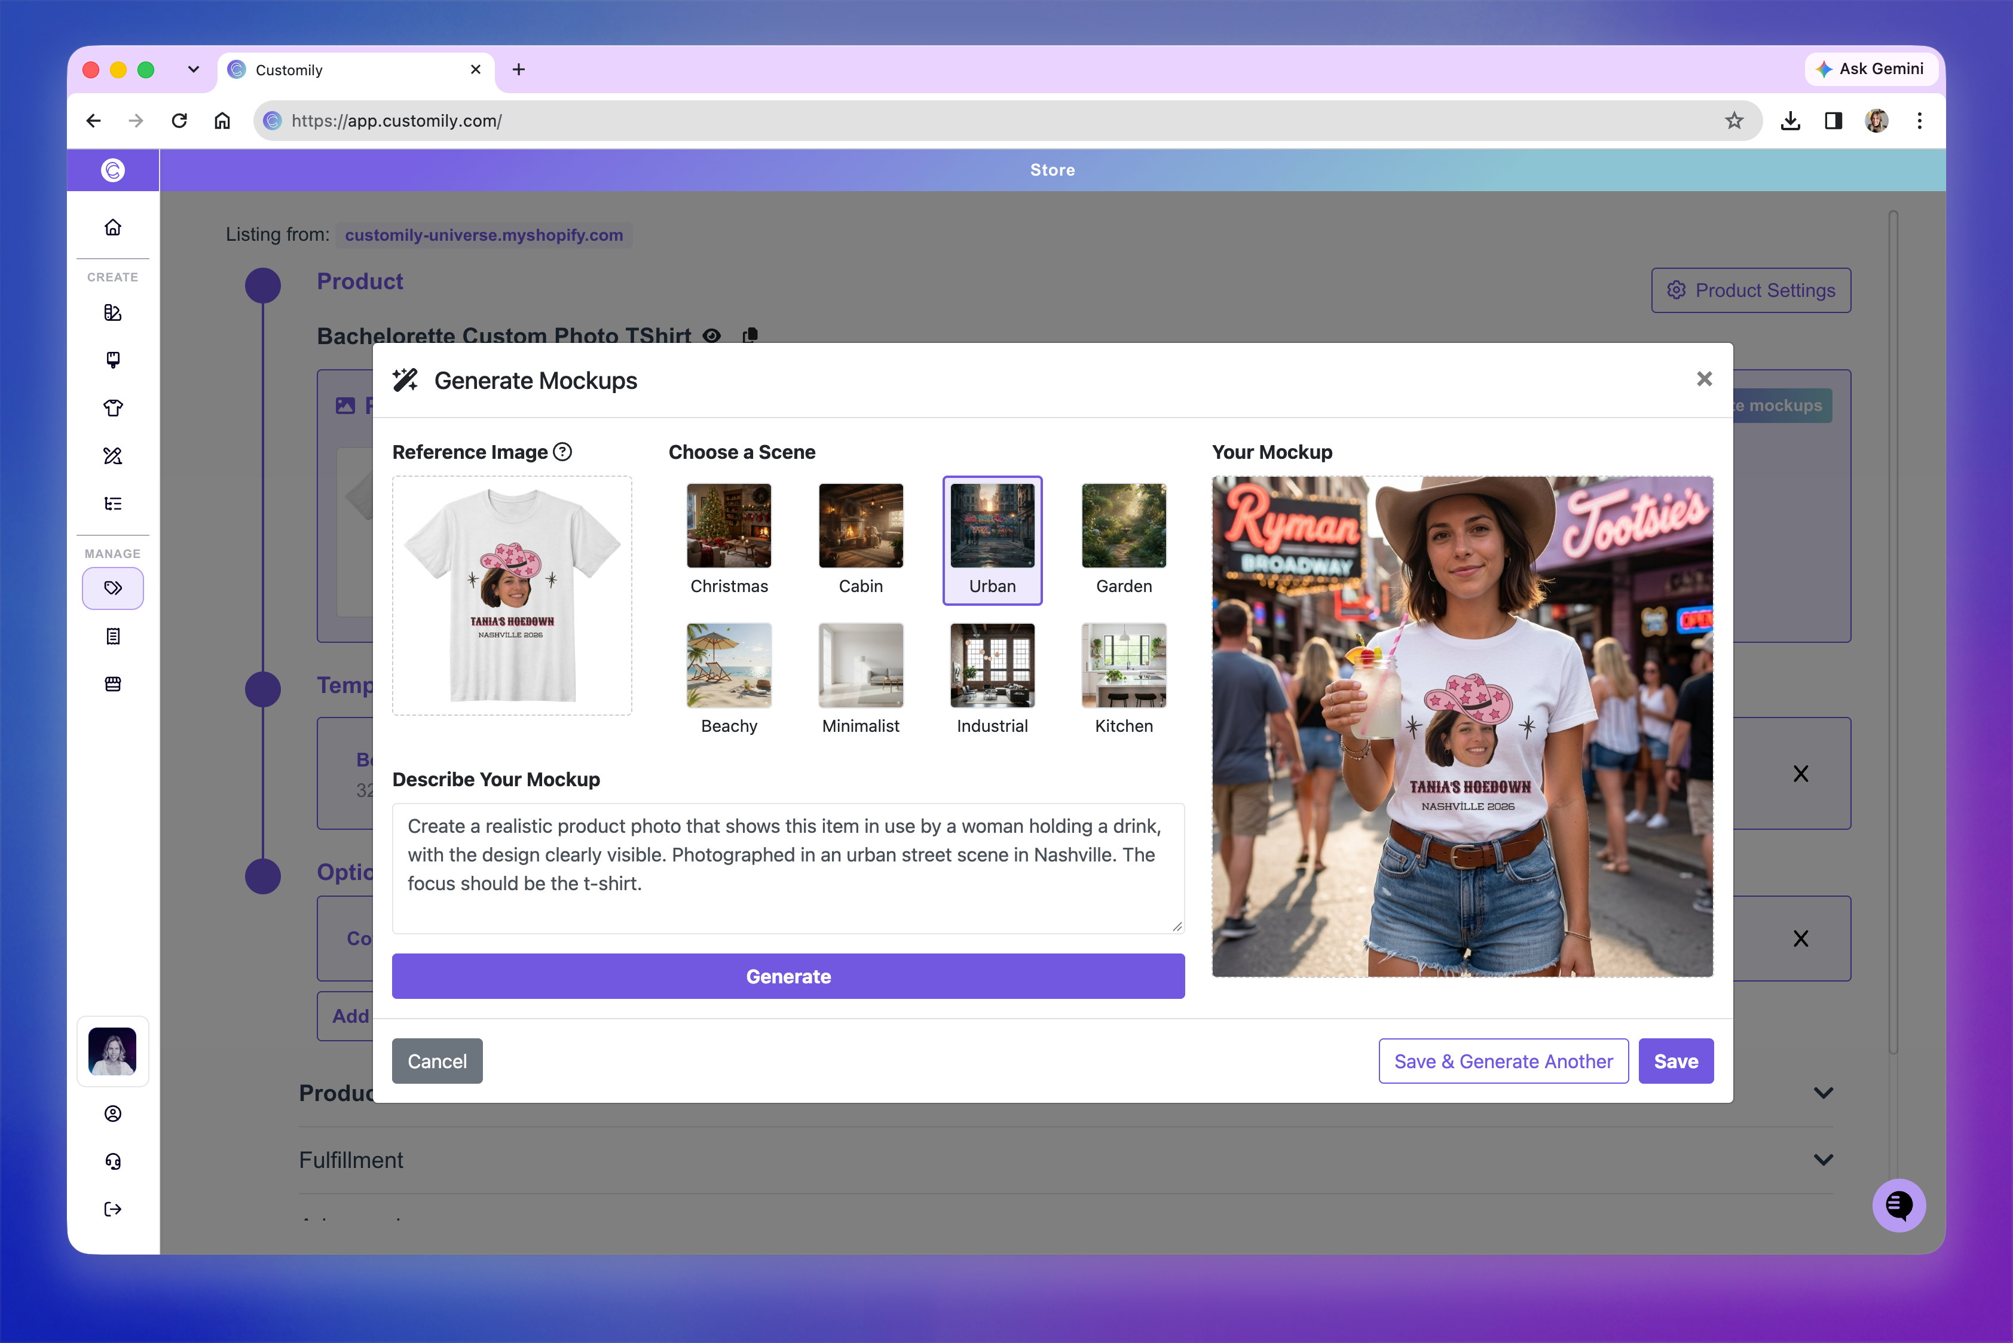The height and width of the screenshot is (1343, 2013).
Task: Toggle product preview eye icon
Action: (x=711, y=336)
